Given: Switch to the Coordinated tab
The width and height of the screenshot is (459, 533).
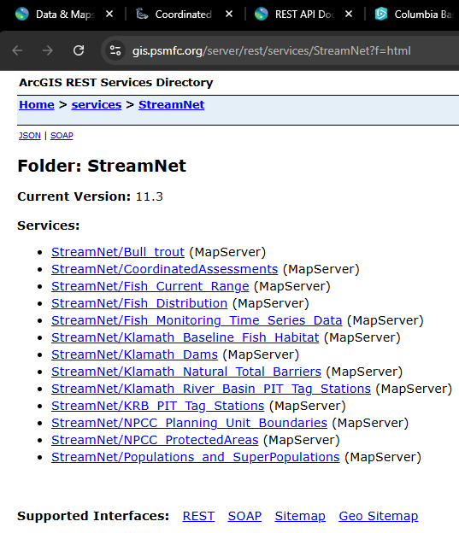Looking at the screenshot, I should tap(184, 15).
